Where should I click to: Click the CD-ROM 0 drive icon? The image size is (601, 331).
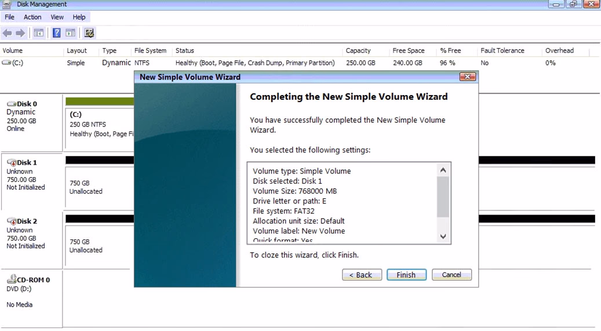pos(12,279)
